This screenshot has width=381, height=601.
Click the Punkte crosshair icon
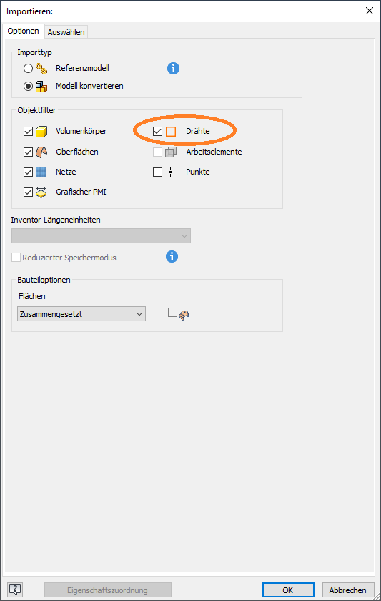(170, 172)
